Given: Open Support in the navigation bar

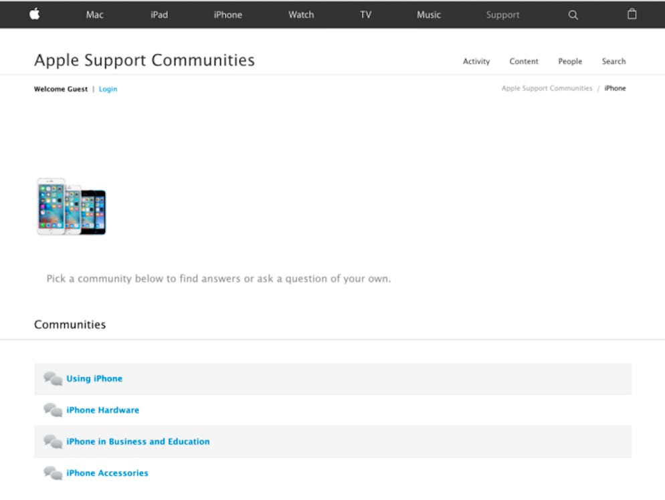Looking at the screenshot, I should pos(502,15).
